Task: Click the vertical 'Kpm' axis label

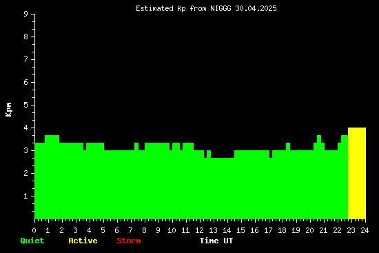Action: pos(8,110)
